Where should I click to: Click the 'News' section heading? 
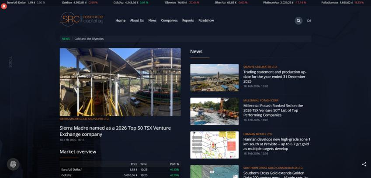pyautogui.click(x=196, y=51)
